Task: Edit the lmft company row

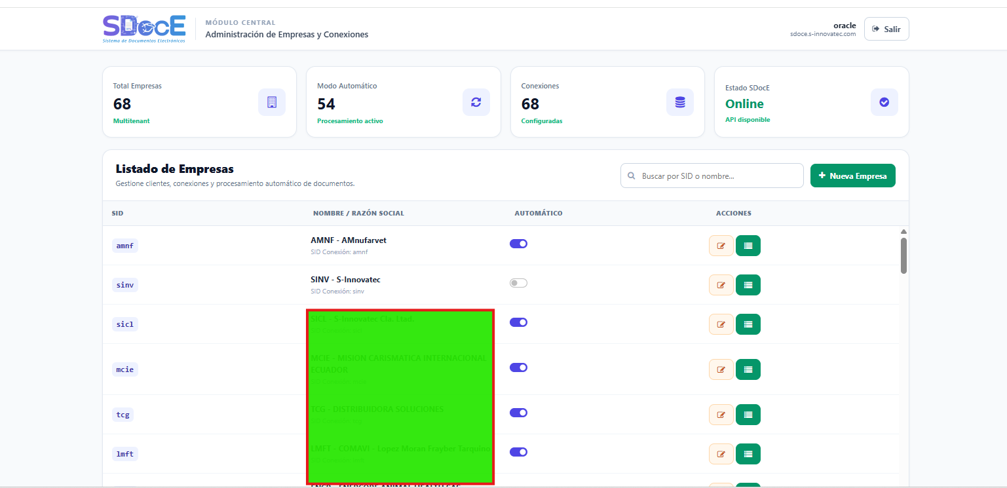Action: click(x=721, y=454)
